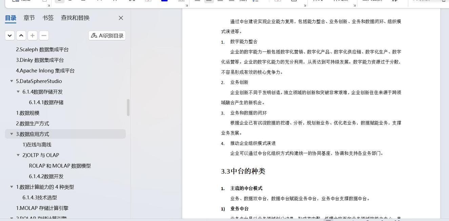Image resolution: width=449 pixels, height=221 pixels.
Task: Go to 2.Scaleph 数据集成平台 in outline
Action: (x=42, y=49)
